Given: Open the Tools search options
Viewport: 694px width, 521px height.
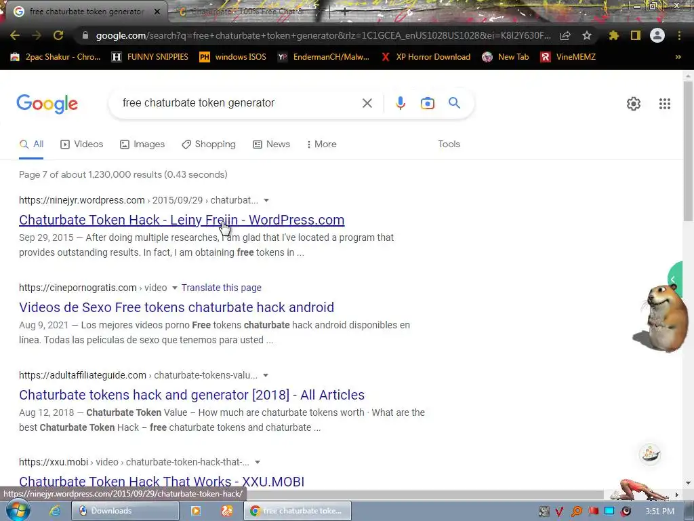Looking at the screenshot, I should pos(449,144).
